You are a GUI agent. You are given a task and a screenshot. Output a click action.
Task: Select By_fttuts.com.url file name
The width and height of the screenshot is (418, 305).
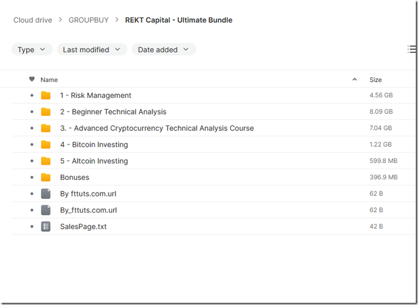tap(89, 210)
